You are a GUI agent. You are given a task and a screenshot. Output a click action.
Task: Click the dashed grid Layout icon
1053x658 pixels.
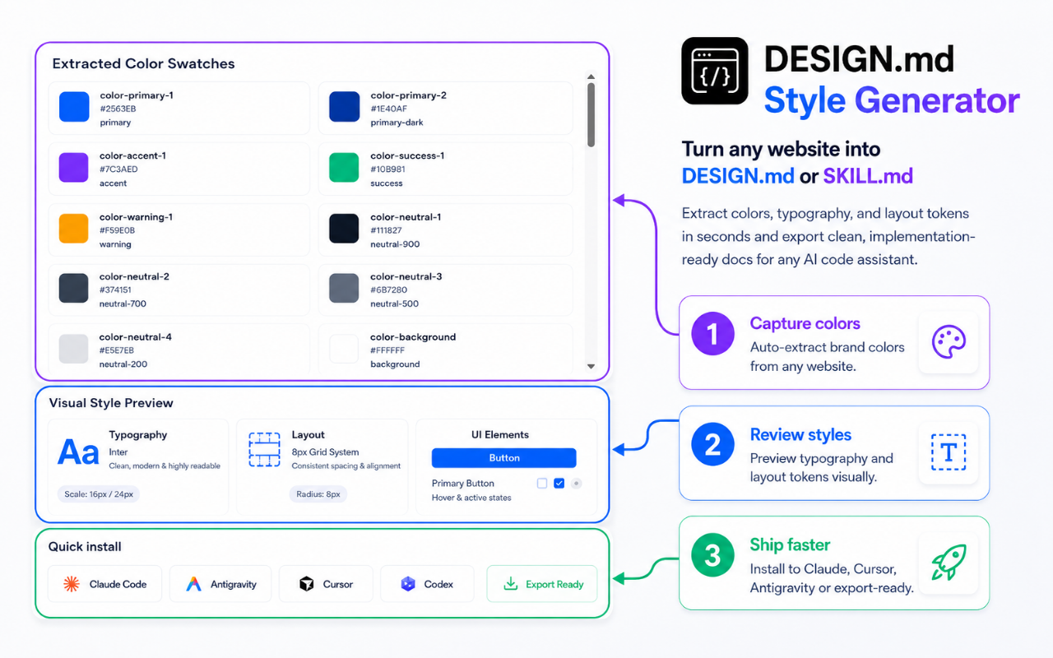[x=265, y=450]
